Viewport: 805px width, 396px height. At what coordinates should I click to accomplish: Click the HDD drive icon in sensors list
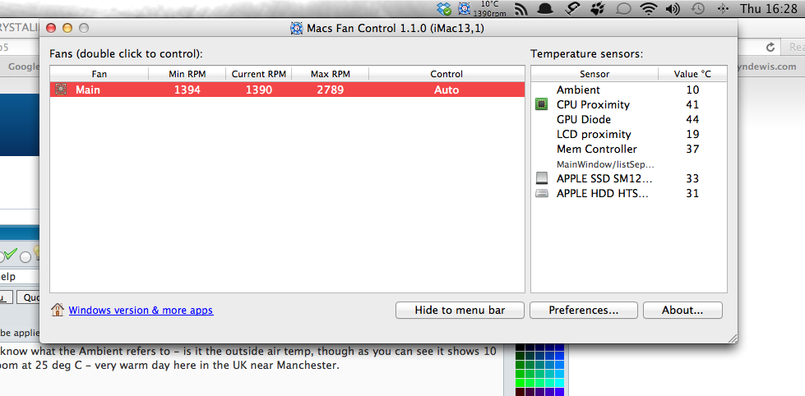coord(542,193)
